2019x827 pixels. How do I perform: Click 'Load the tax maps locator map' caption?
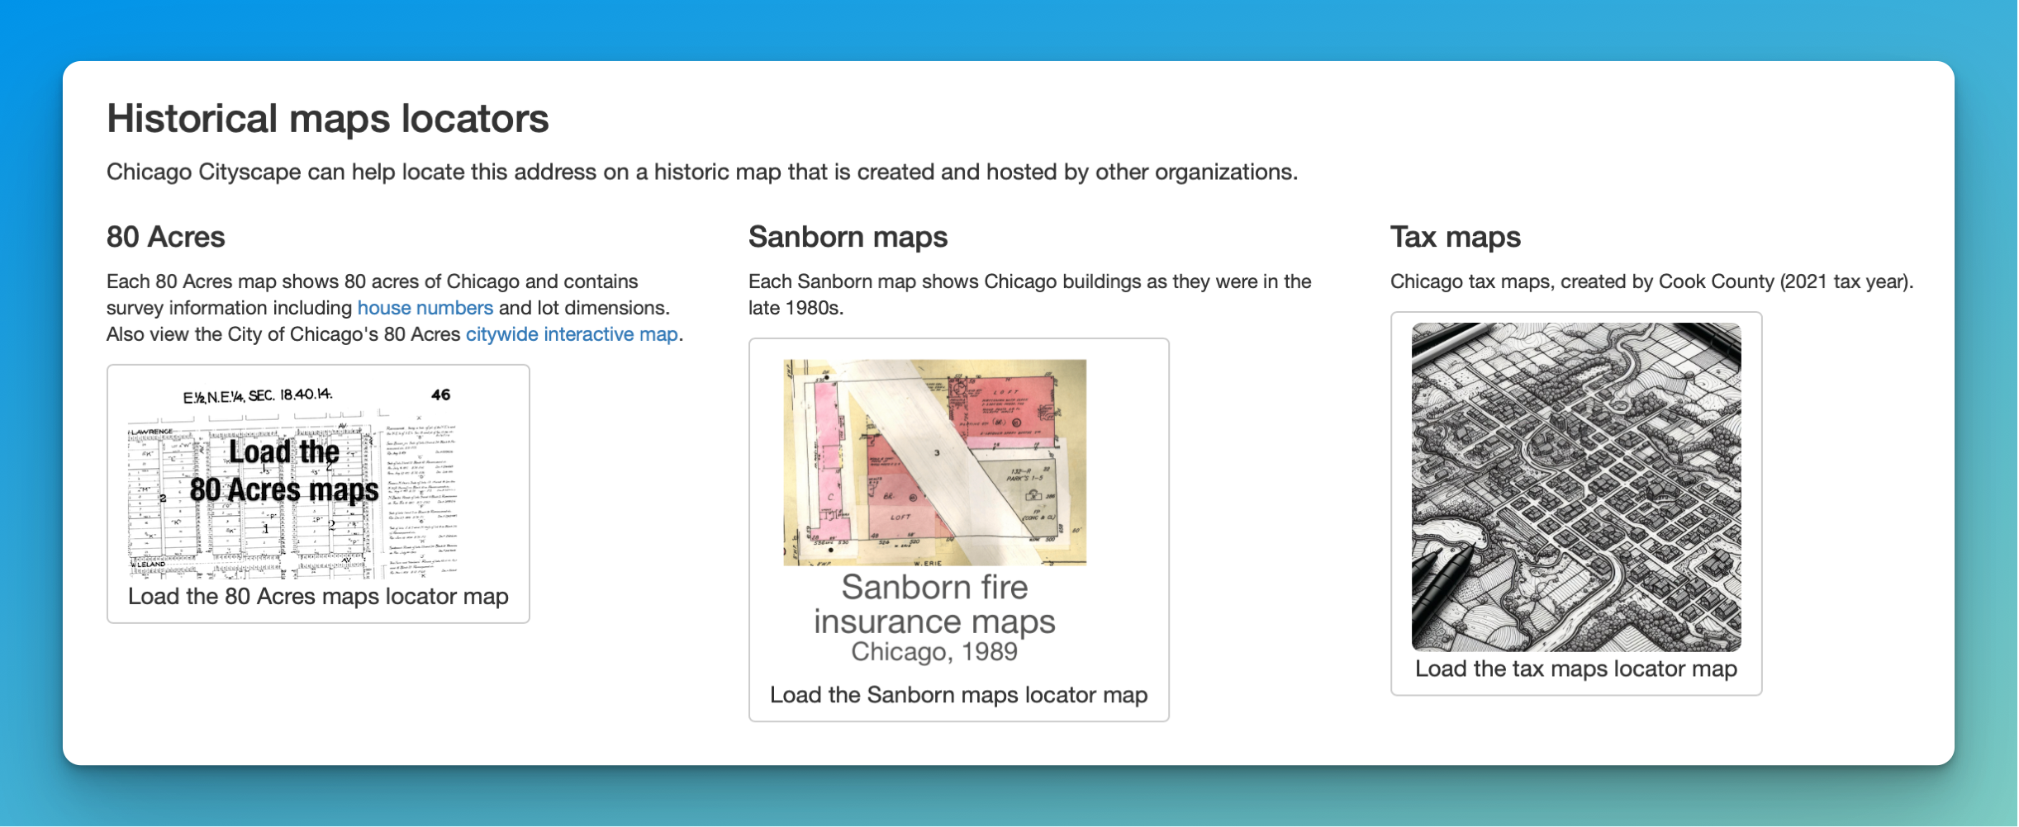[1575, 669]
